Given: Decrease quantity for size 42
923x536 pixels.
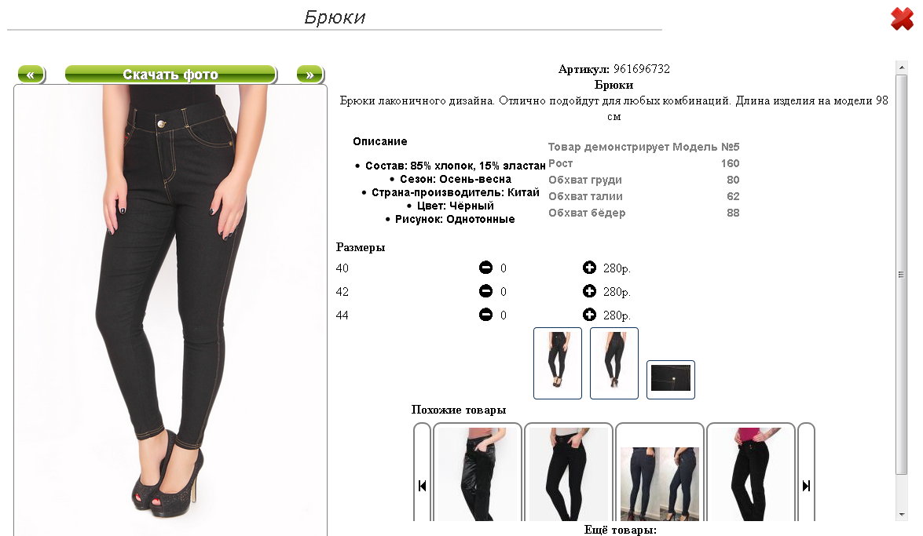Looking at the screenshot, I should click(485, 291).
